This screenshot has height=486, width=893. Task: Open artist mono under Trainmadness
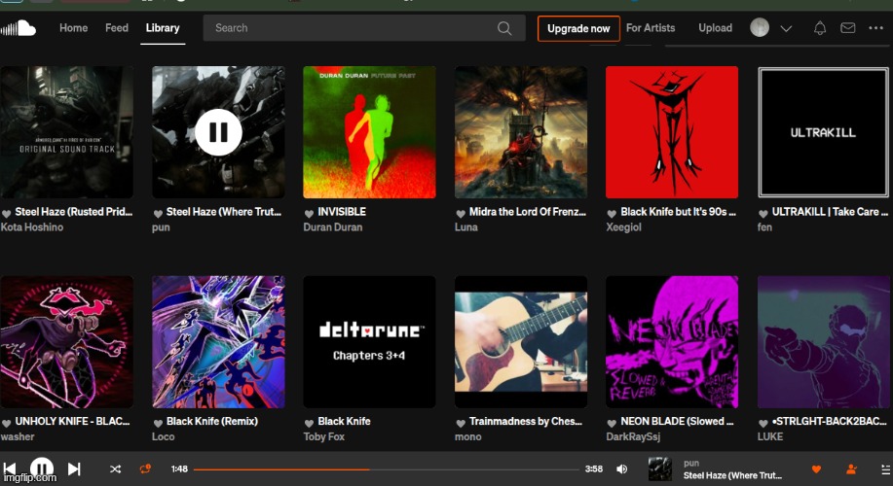pyautogui.click(x=468, y=436)
